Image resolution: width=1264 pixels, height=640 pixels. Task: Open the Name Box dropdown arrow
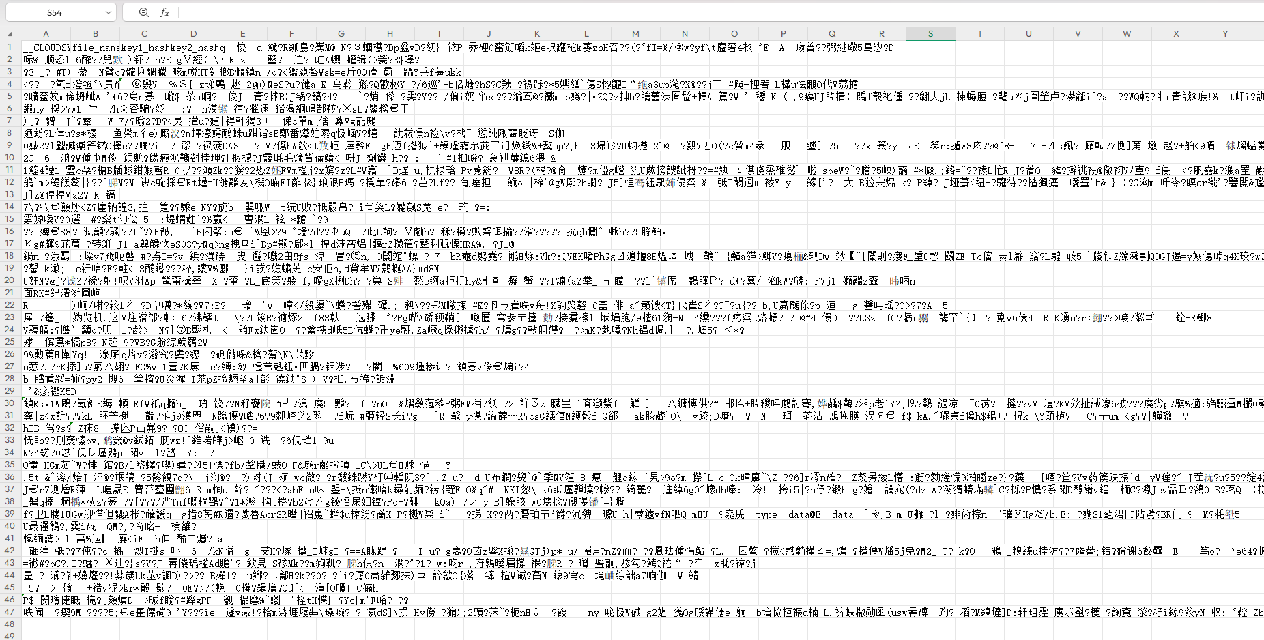pos(108,12)
